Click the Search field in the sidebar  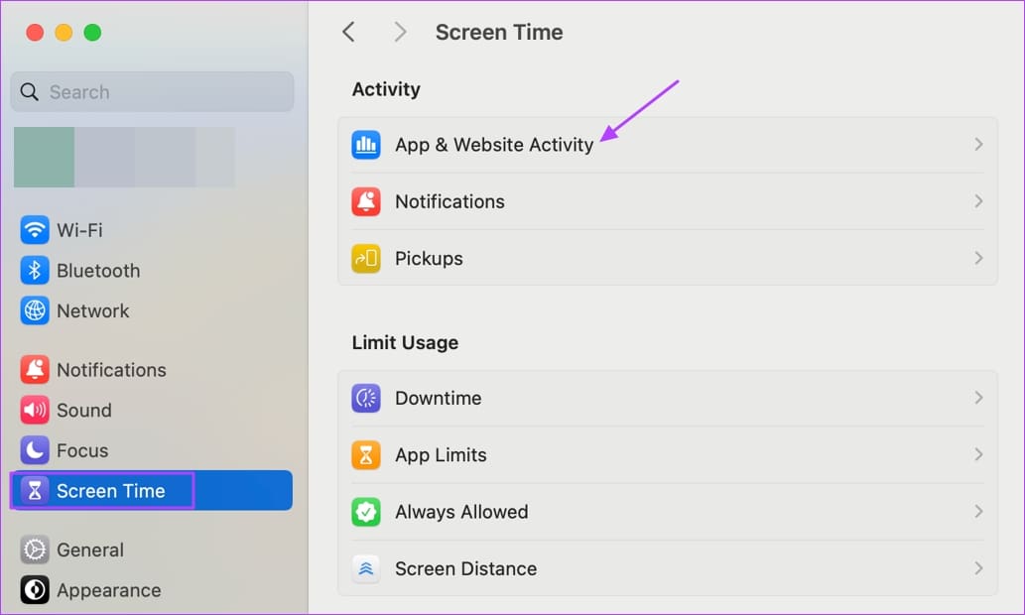(151, 91)
